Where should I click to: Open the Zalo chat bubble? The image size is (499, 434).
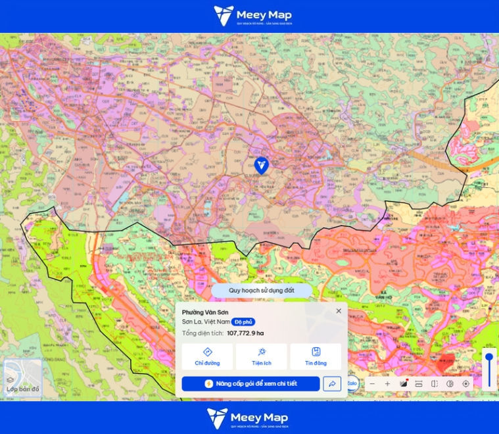pyautogui.click(x=352, y=383)
